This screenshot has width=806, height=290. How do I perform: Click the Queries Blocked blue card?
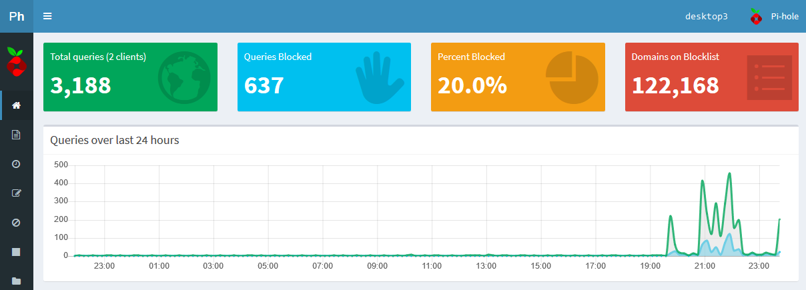click(324, 77)
